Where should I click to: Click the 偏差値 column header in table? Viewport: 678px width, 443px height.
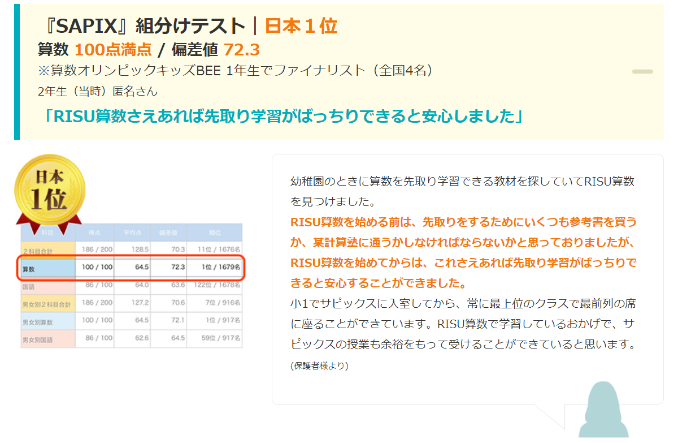pyautogui.click(x=168, y=233)
